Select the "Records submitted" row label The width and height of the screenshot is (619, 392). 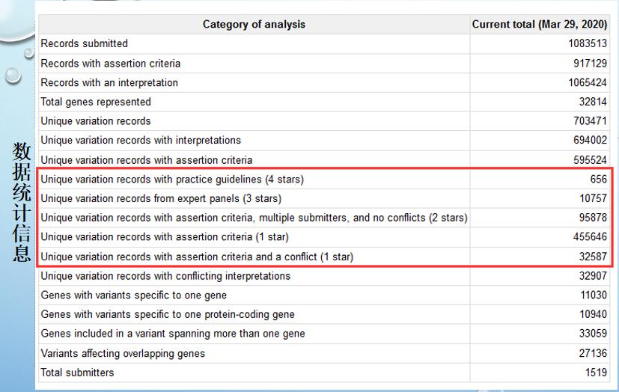pyautogui.click(x=85, y=43)
